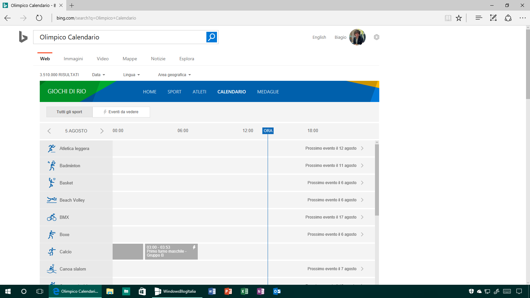This screenshot has width=530, height=298.
Task: Click the search magnifier button
Action: click(212, 37)
